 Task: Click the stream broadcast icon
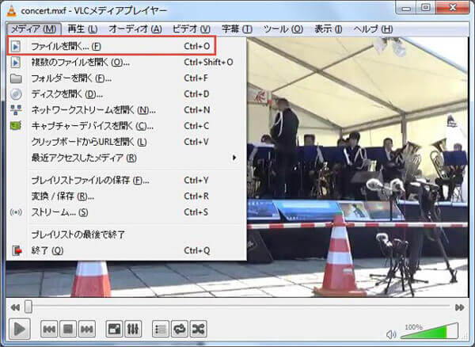(x=16, y=212)
